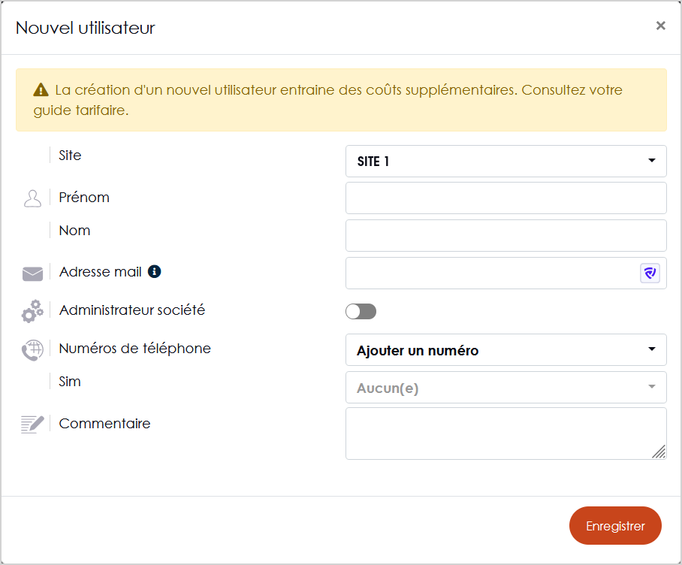
Task: Click the phone globe icon beside Numéros de téléphone
Action: (32, 350)
